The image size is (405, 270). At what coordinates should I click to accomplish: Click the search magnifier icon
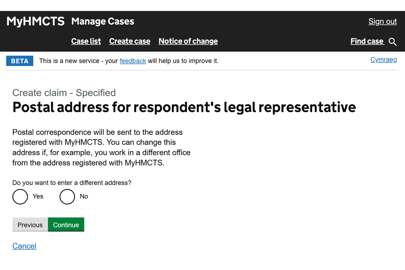click(393, 41)
